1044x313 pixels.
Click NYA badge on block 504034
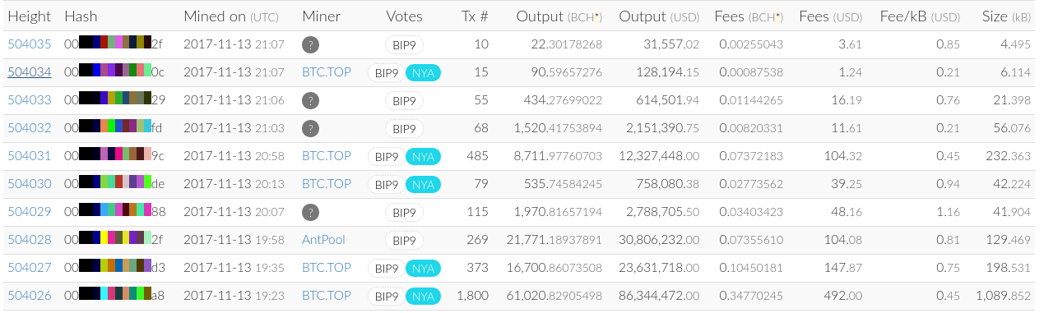pyautogui.click(x=423, y=72)
